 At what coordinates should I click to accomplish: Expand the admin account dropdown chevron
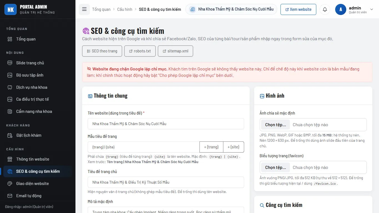click(372, 9)
